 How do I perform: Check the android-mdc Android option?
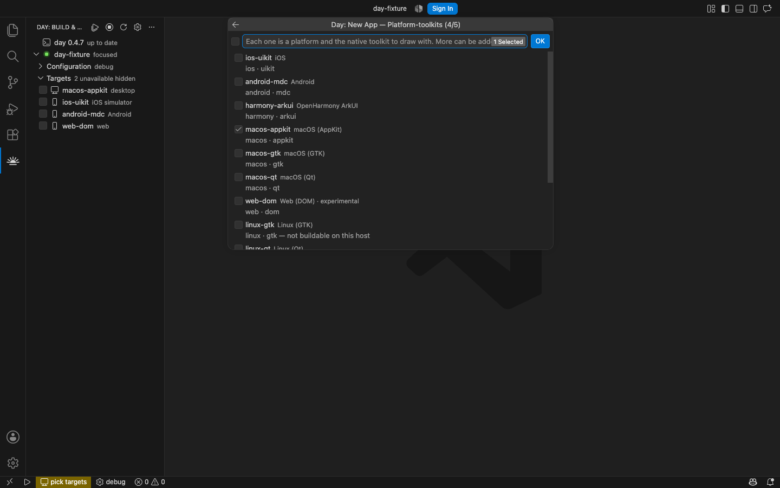[x=238, y=81]
